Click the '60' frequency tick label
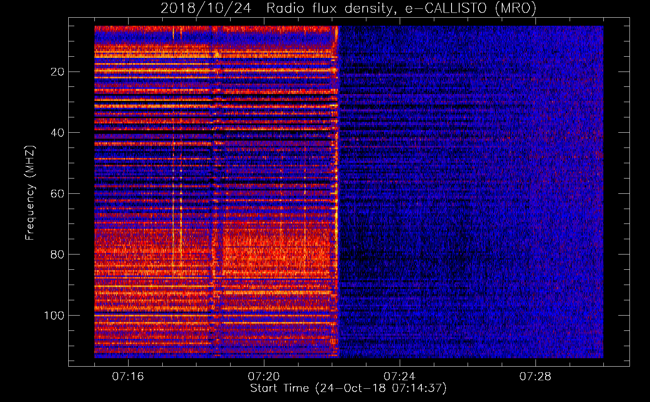Image resolution: width=650 pixels, height=402 pixels. point(58,193)
